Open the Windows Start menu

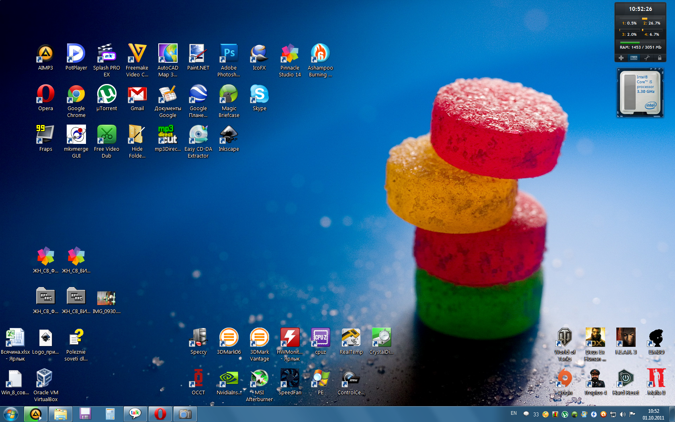click(11, 414)
